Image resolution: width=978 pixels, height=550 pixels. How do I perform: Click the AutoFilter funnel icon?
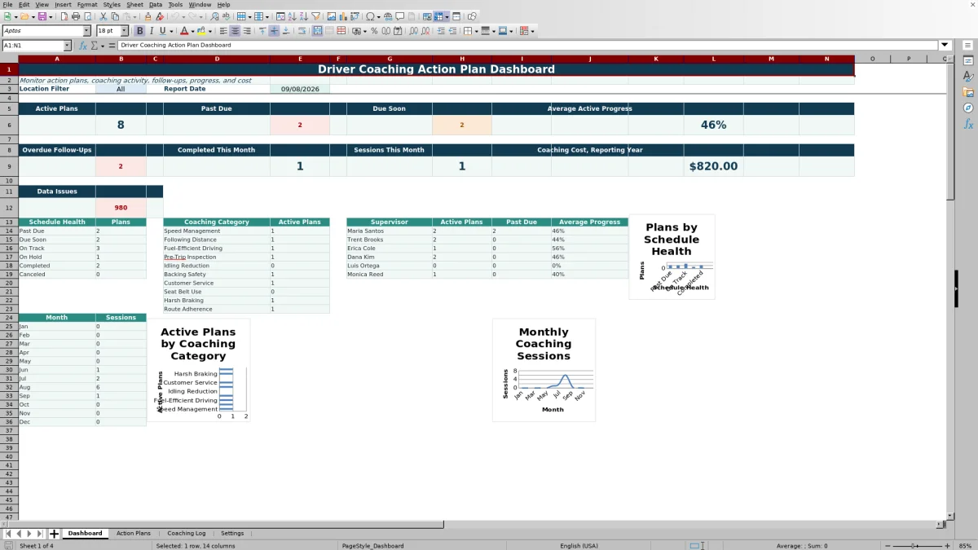[315, 16]
